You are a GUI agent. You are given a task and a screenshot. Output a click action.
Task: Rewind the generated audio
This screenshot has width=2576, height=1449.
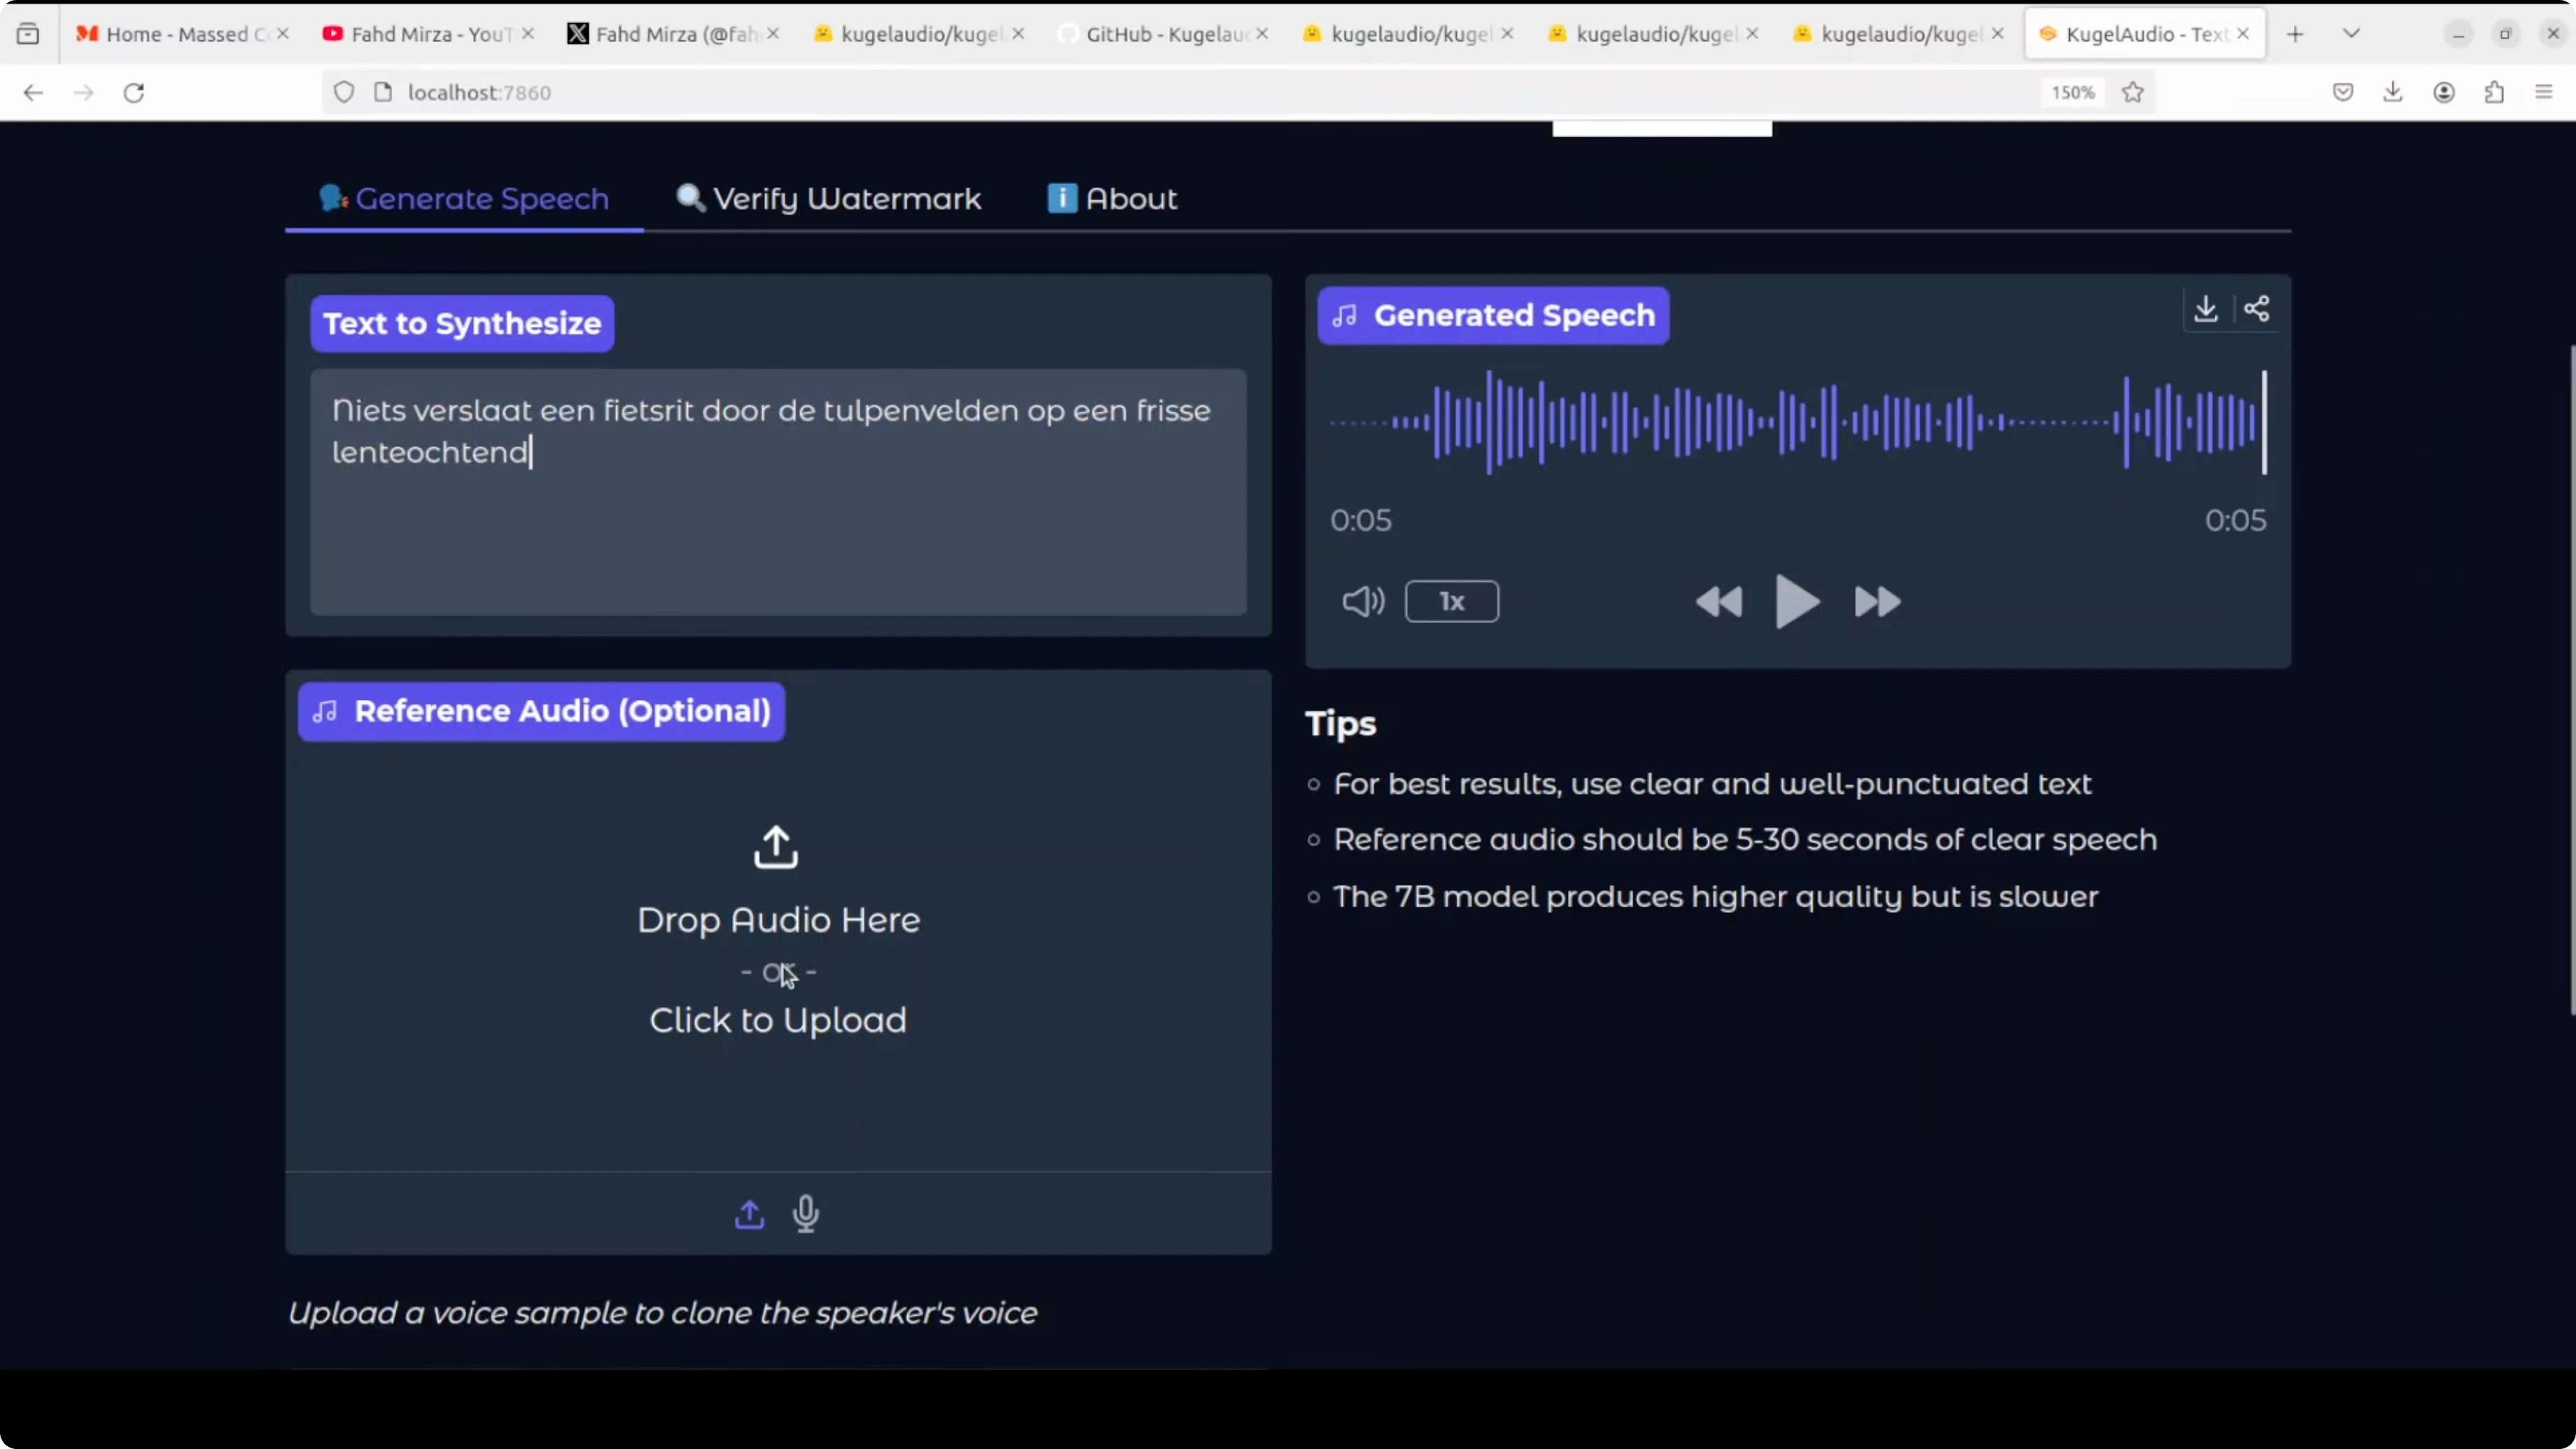(1719, 602)
